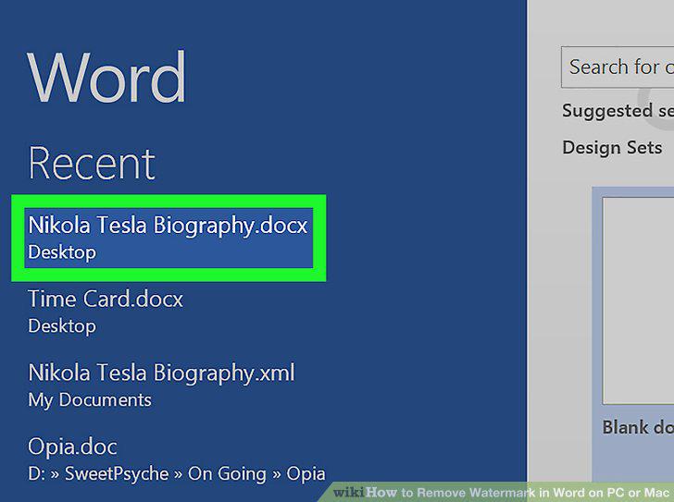Viewport: 674px width, 502px height.
Task: Click the Blank document caption label
Action: (x=638, y=427)
